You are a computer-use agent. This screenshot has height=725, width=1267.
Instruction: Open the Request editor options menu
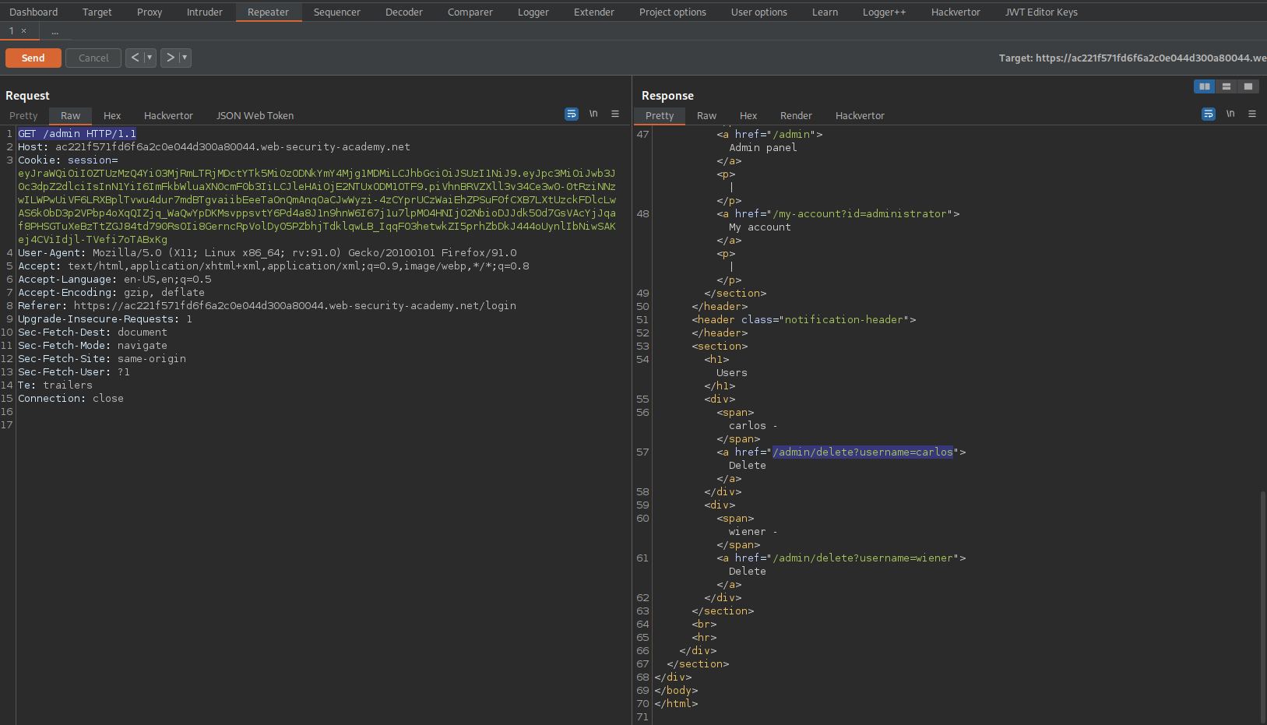coord(615,114)
